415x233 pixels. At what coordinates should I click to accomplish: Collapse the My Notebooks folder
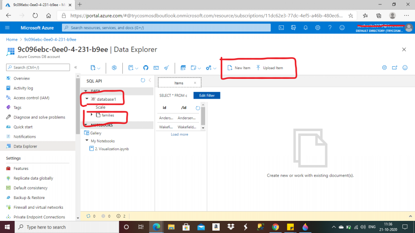(x=87, y=141)
